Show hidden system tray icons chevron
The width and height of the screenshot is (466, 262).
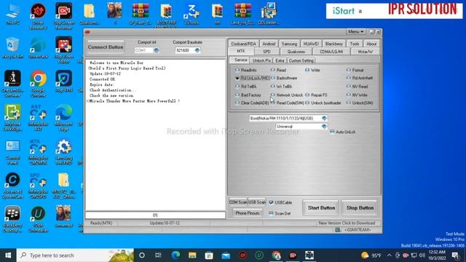(389, 255)
